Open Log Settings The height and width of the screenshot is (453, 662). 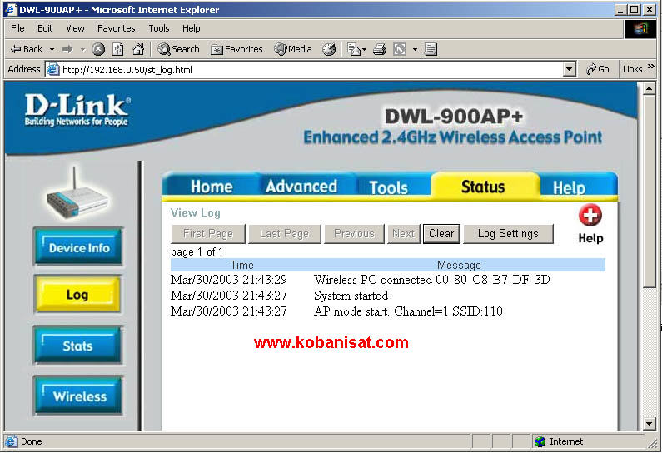508,234
